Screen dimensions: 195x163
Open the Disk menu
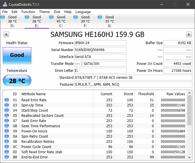[57, 12]
